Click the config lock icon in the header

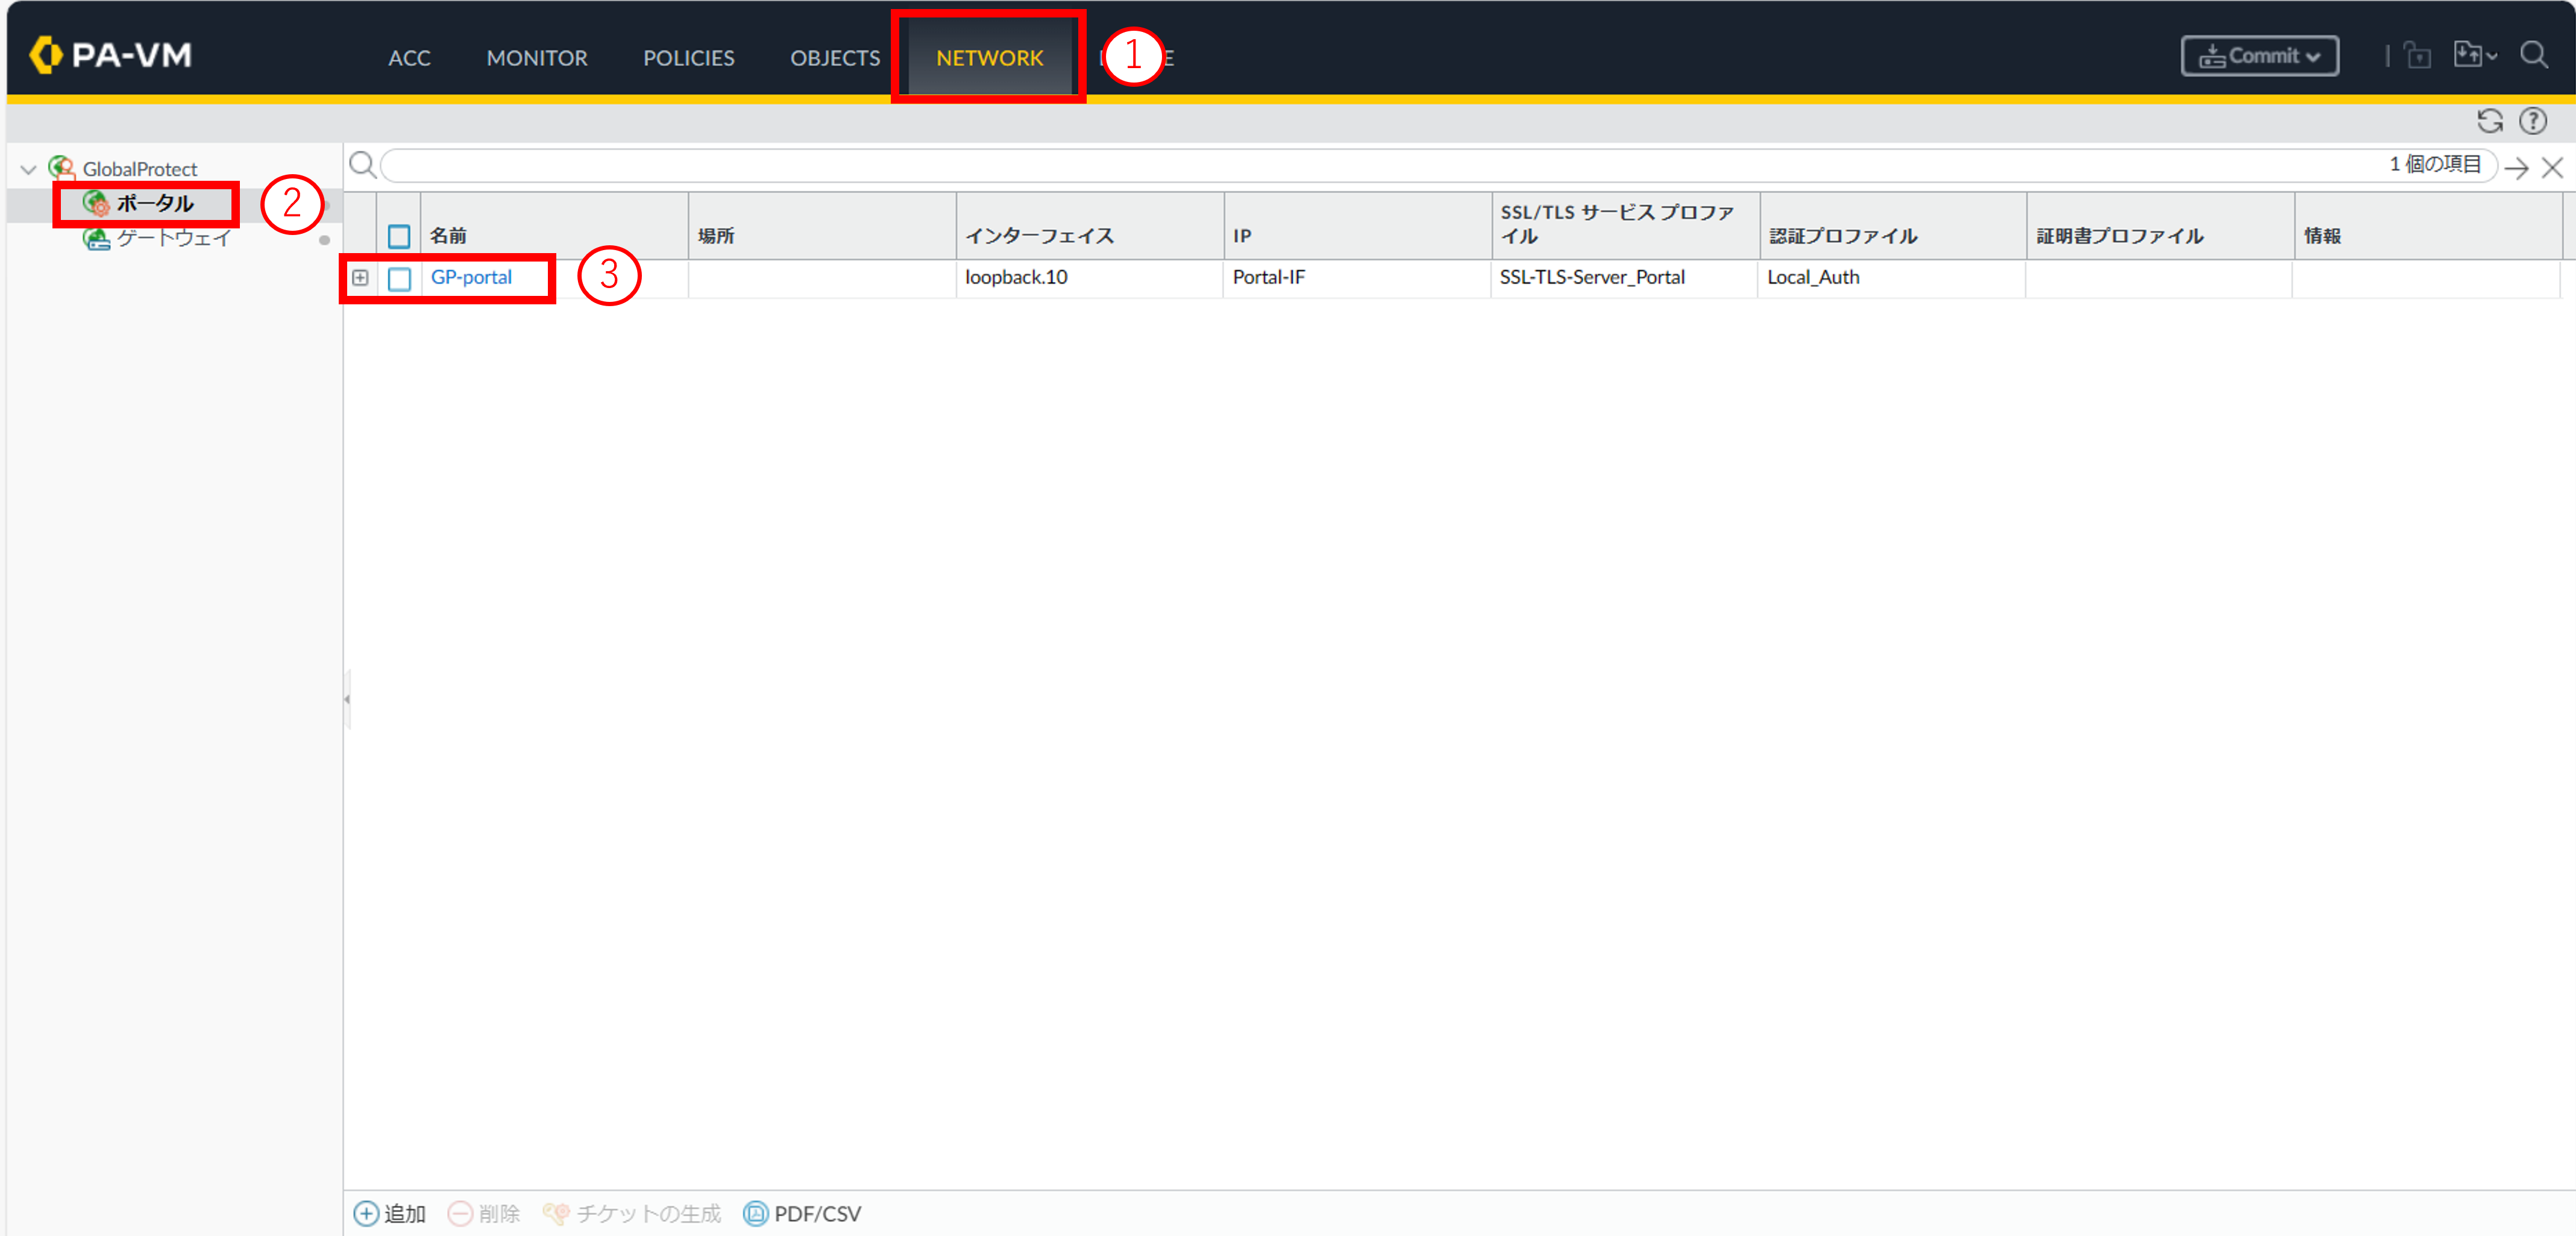tap(2418, 55)
